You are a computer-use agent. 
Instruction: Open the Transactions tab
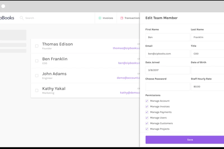point(132,18)
